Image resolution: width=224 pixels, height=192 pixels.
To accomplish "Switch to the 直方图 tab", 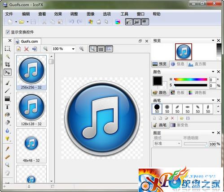I will (x=198, y=64).
